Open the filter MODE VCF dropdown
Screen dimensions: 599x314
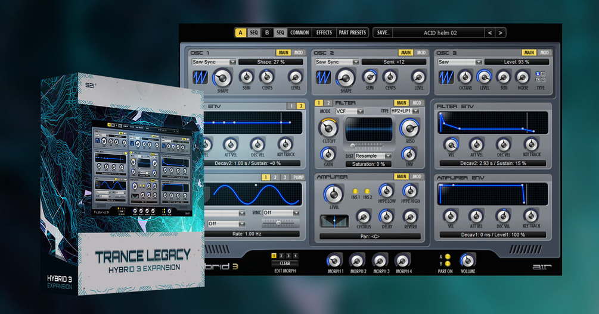349,111
